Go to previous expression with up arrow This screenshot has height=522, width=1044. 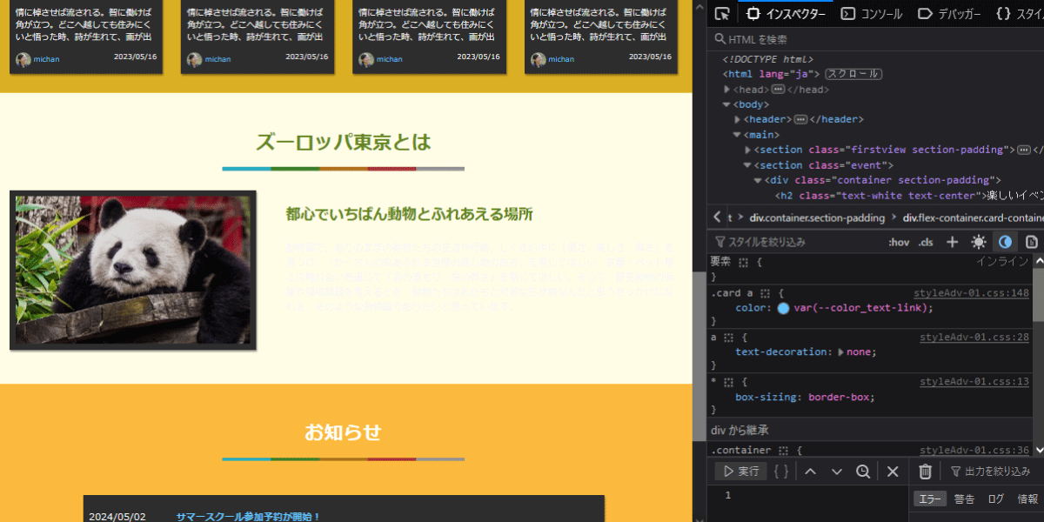tap(810, 471)
